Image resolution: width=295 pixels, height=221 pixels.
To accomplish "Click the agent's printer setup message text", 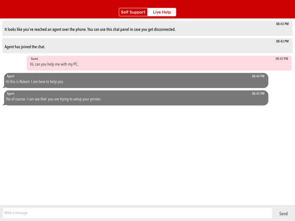I will pyautogui.click(x=53, y=99).
